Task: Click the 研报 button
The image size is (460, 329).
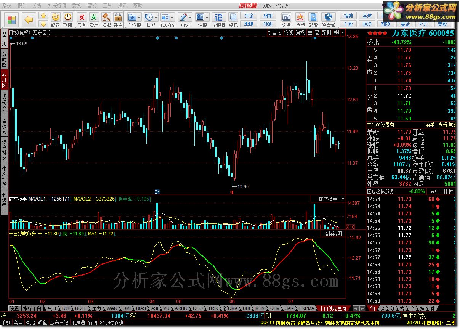Action: tap(268, 16)
